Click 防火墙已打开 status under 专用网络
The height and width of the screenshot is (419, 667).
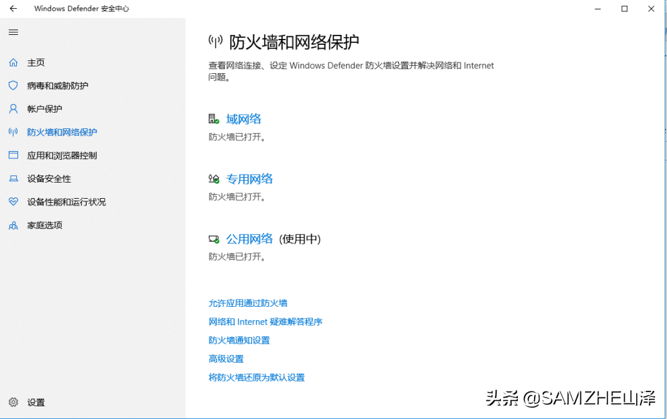237,197
